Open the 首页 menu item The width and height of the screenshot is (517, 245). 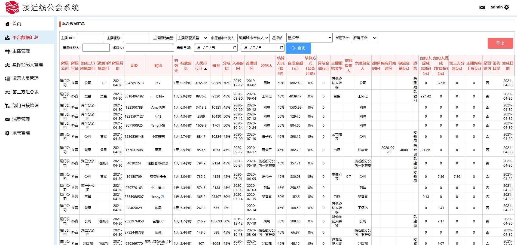point(27,24)
